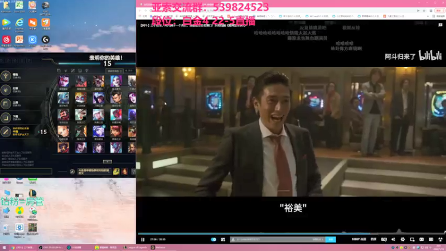Screen dimensions: 446x251
Task: Pick Riven portrait in third row
Action: pyautogui.click(x=81, y=115)
